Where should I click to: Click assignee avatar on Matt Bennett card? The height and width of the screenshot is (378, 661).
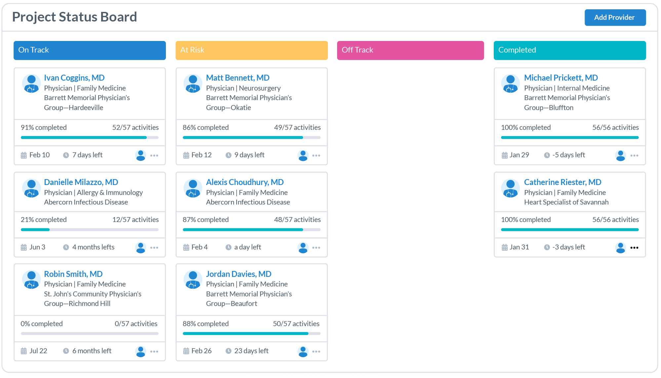(303, 155)
